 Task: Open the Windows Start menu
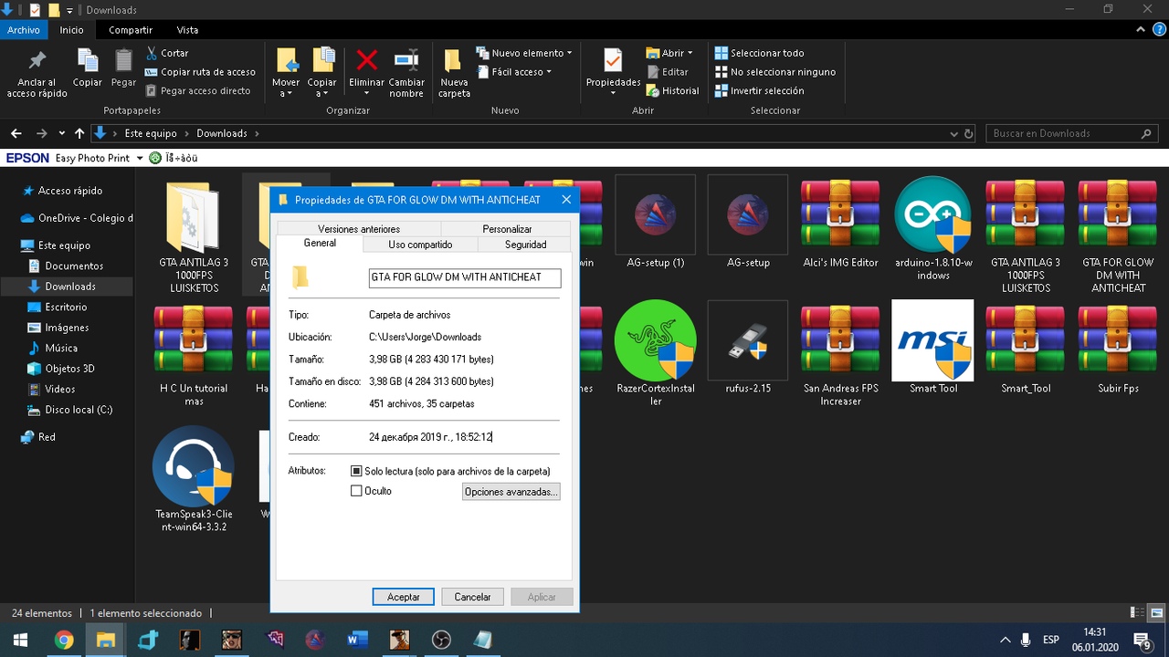[20, 640]
